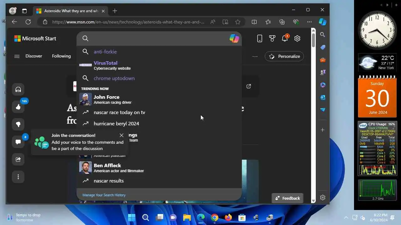Image resolution: width=401 pixels, height=225 pixels.
Task: Close the Join the conversation popup
Action: 121,135
